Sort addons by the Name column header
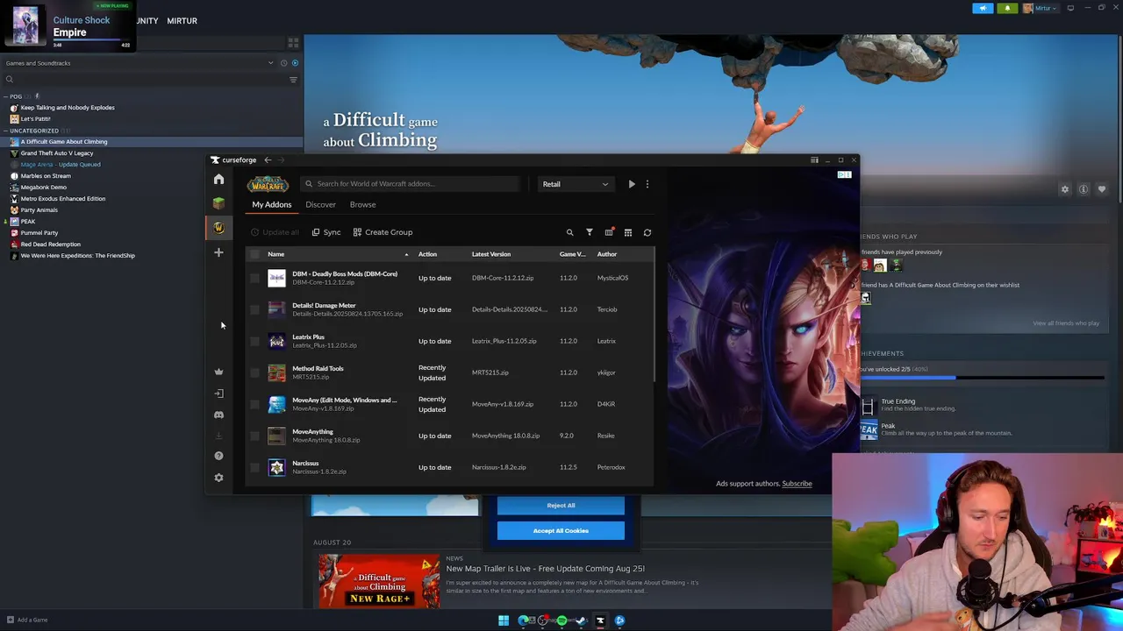 (x=276, y=254)
